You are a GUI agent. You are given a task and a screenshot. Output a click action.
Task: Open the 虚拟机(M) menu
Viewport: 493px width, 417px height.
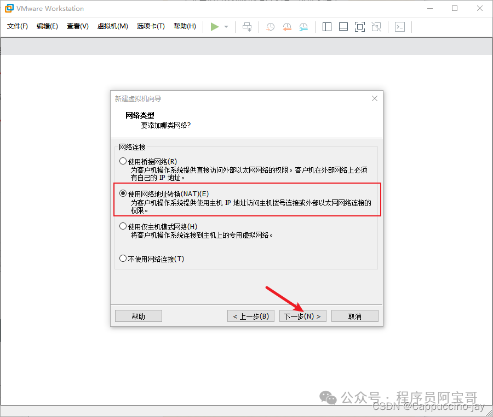[x=112, y=26]
